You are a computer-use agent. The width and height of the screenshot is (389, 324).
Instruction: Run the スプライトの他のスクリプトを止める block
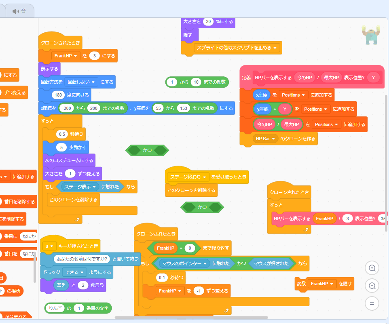[x=235, y=47]
